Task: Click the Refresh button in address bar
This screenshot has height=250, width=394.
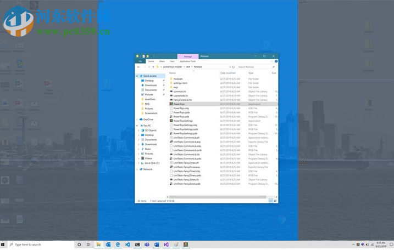Action: [234, 67]
